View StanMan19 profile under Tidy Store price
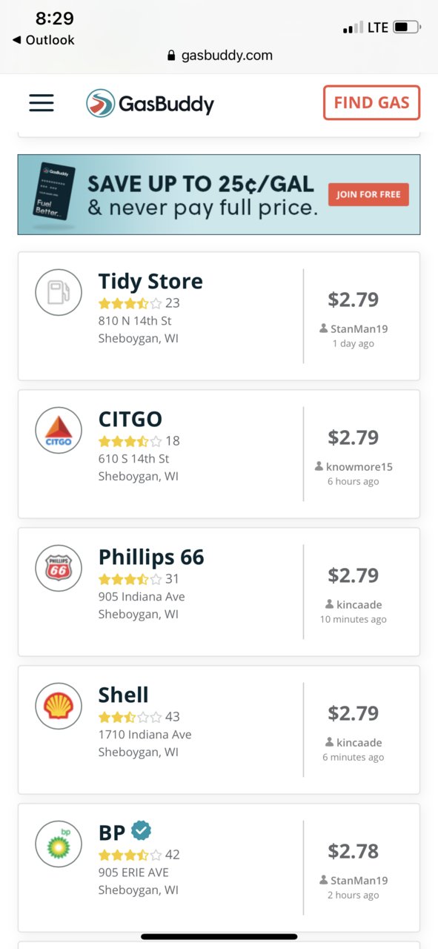Viewport: 438px width, 949px height. (354, 328)
